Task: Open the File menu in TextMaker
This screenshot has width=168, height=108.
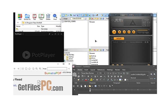Action: point(74,70)
